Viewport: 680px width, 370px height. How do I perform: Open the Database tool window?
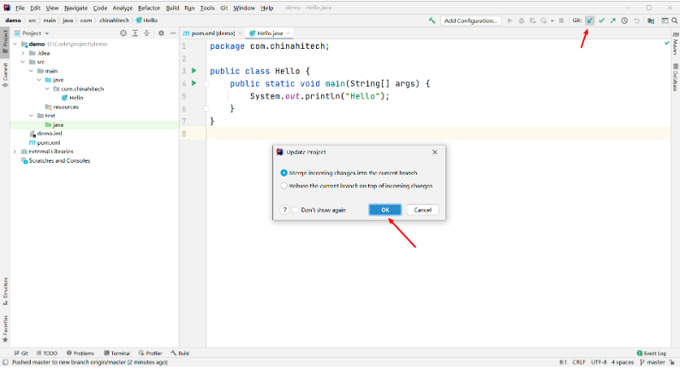pos(675,77)
